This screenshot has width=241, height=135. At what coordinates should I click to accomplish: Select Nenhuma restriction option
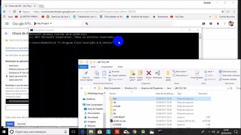(7, 66)
